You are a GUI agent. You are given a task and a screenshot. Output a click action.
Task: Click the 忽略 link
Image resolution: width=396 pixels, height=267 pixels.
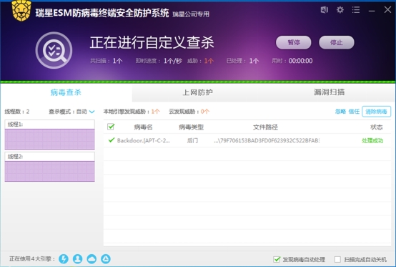point(340,112)
